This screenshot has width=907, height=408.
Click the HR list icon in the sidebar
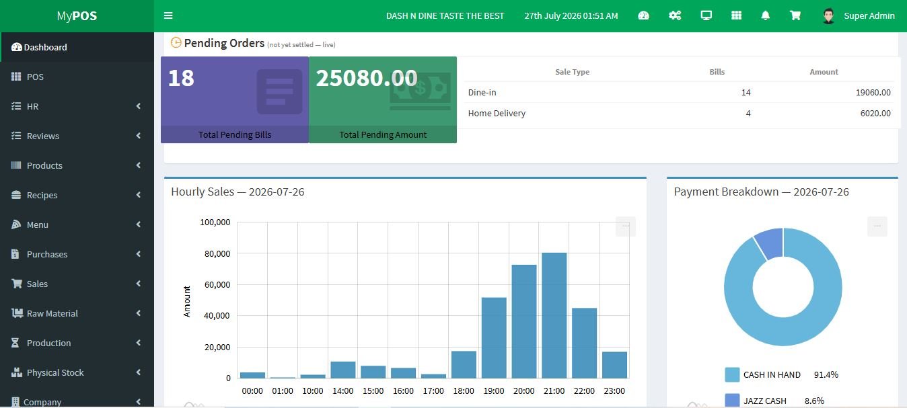(17, 106)
